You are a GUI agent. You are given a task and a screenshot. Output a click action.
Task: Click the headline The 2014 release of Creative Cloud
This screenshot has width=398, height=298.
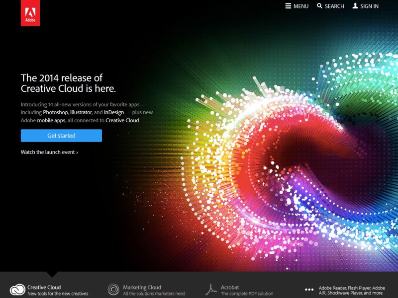68,83
